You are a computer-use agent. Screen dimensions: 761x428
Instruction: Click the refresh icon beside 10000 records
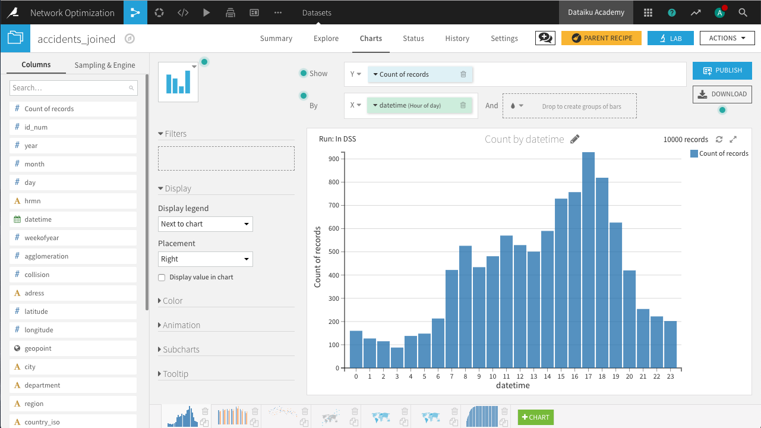pyautogui.click(x=719, y=139)
